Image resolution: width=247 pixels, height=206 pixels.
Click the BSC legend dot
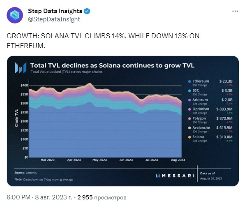[x=189, y=91]
